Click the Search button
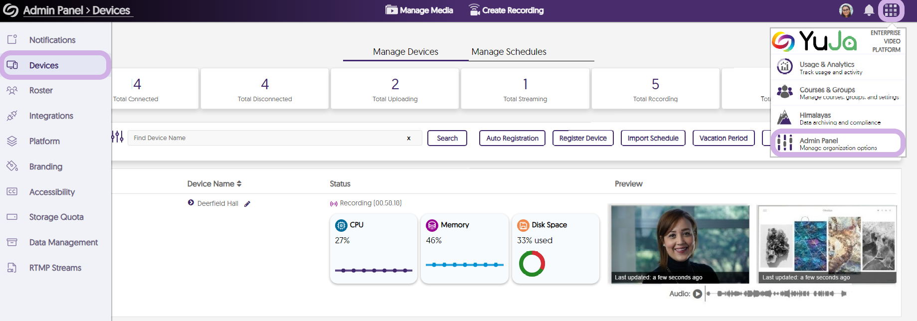This screenshot has height=321, width=917. click(447, 138)
